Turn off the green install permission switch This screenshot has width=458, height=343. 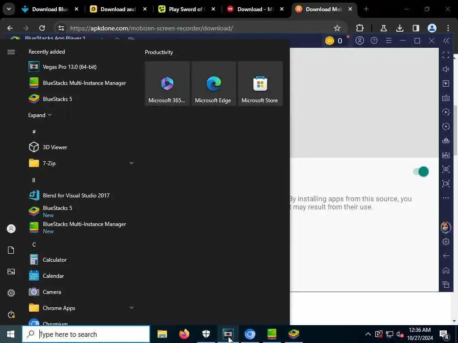421,171
